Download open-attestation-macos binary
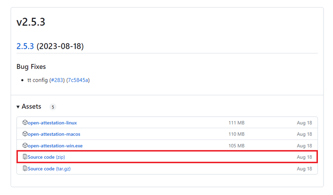333x195 pixels. click(54, 134)
